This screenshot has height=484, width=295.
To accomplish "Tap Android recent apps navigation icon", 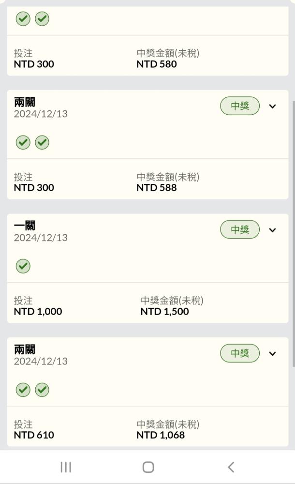I will click(66, 467).
